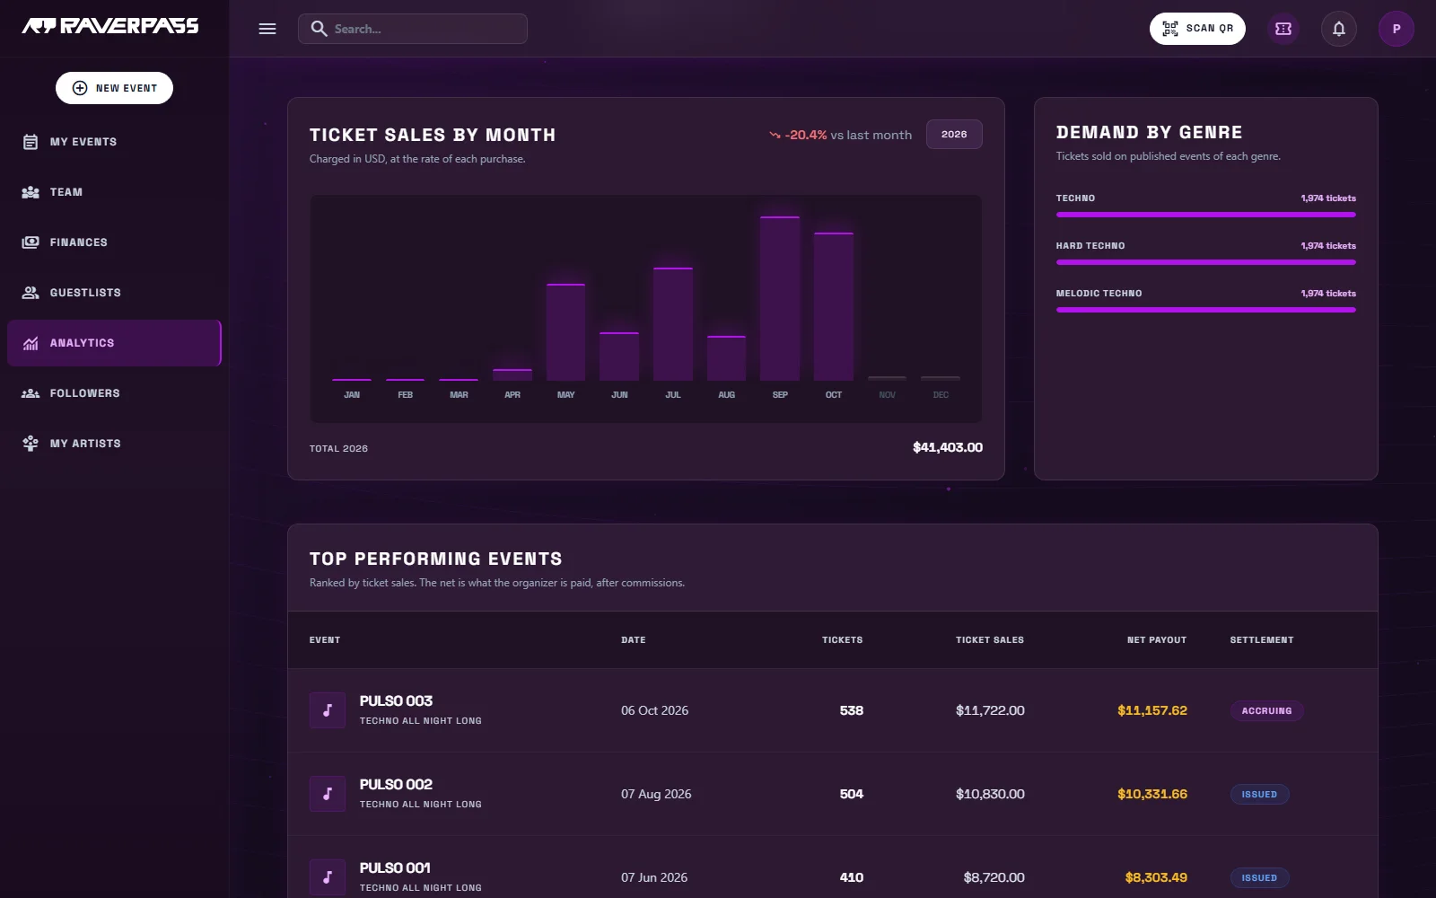Open the ticket icon in header

1283,29
